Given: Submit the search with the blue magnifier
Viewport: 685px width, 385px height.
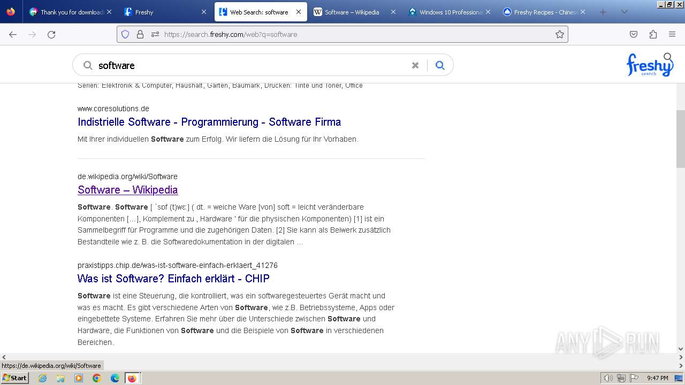Looking at the screenshot, I should 440,65.
